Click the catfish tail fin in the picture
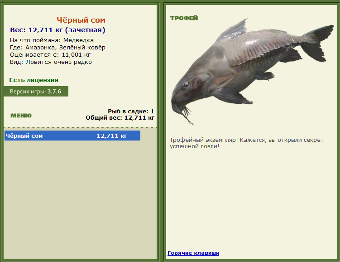This screenshot has height=262, width=340. [317, 43]
